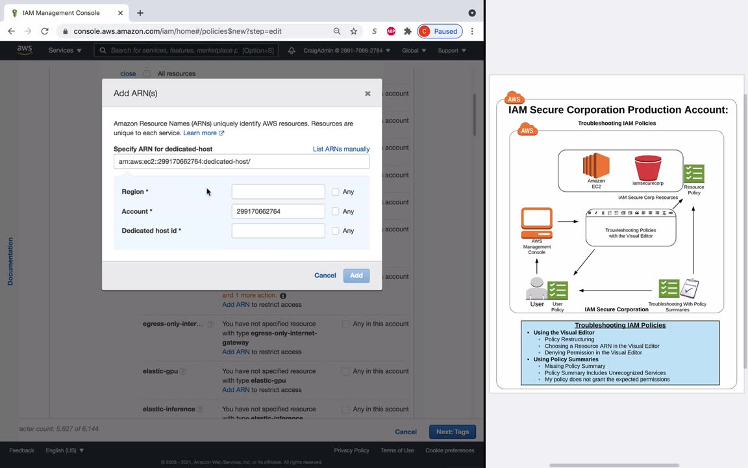Check 'Any in this account' for elastic-inference
This screenshot has height=468, width=748.
[x=345, y=409]
